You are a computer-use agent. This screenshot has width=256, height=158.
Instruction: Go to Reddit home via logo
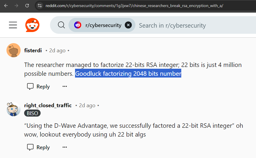coord(32,25)
